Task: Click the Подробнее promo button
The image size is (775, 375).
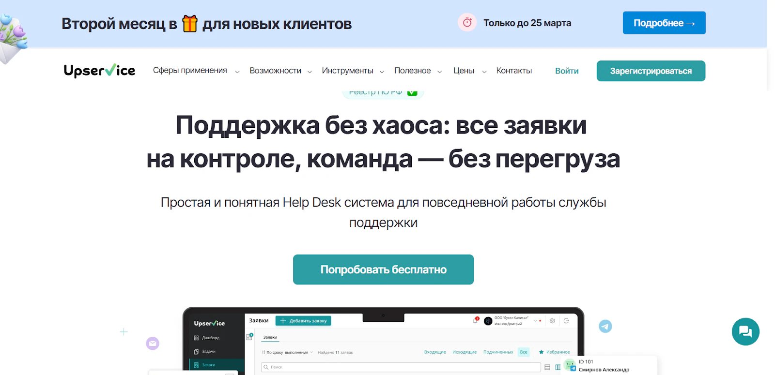Action: [x=664, y=23]
